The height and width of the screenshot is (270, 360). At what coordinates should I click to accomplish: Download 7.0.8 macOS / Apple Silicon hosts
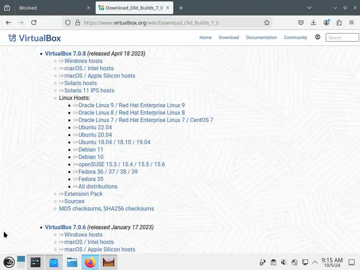[x=99, y=76]
